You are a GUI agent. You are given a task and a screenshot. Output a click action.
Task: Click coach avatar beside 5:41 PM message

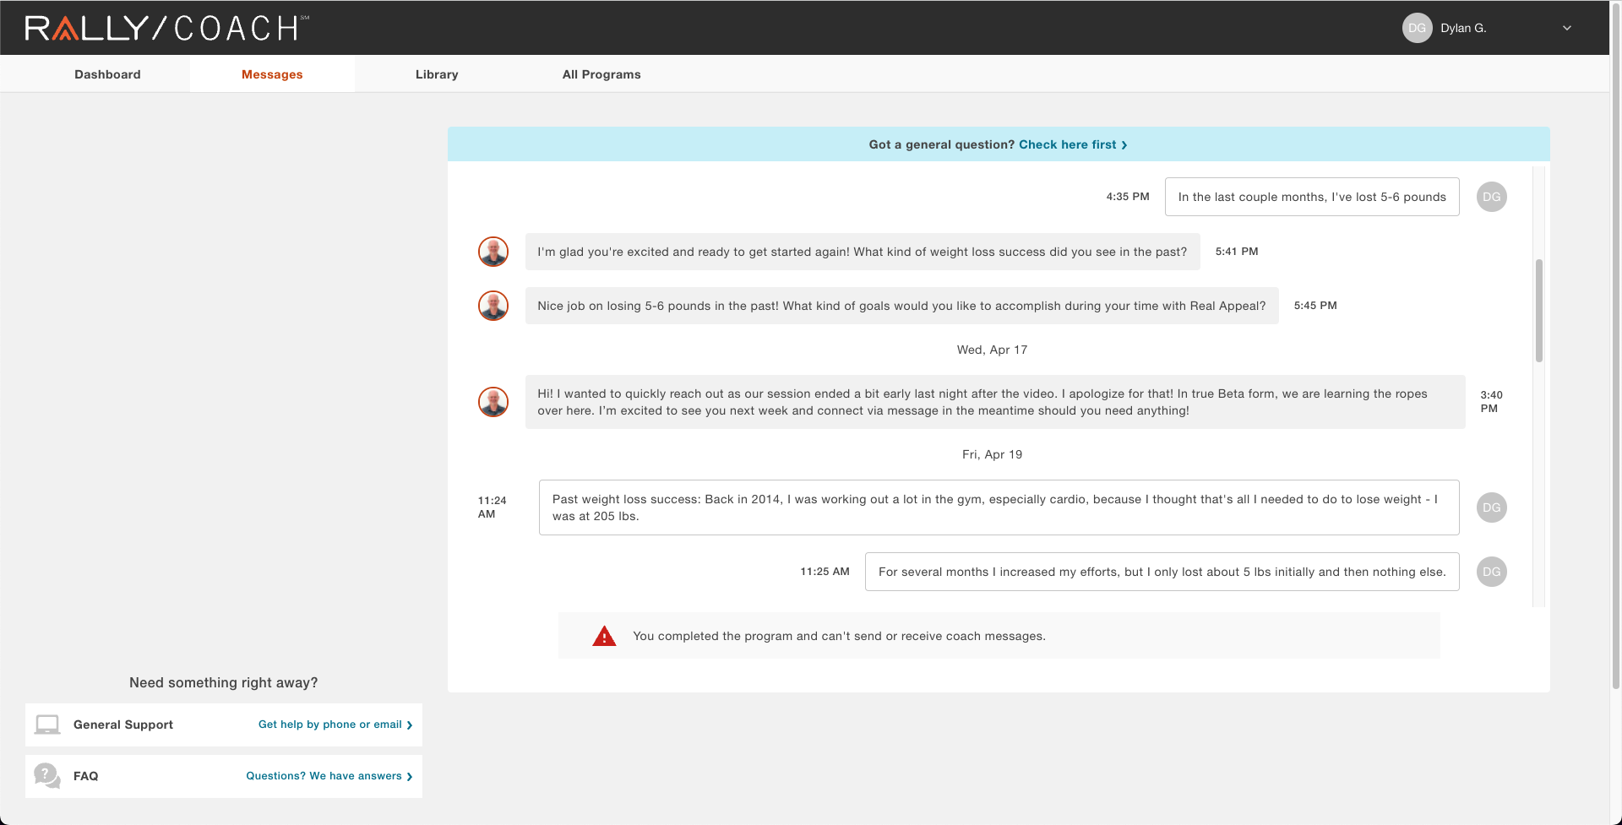point(493,252)
